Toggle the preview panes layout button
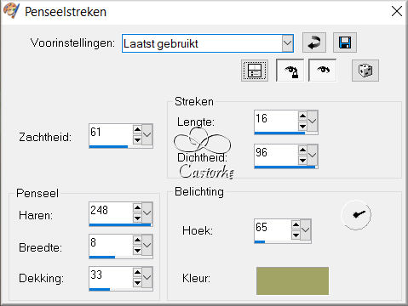 click(255, 71)
